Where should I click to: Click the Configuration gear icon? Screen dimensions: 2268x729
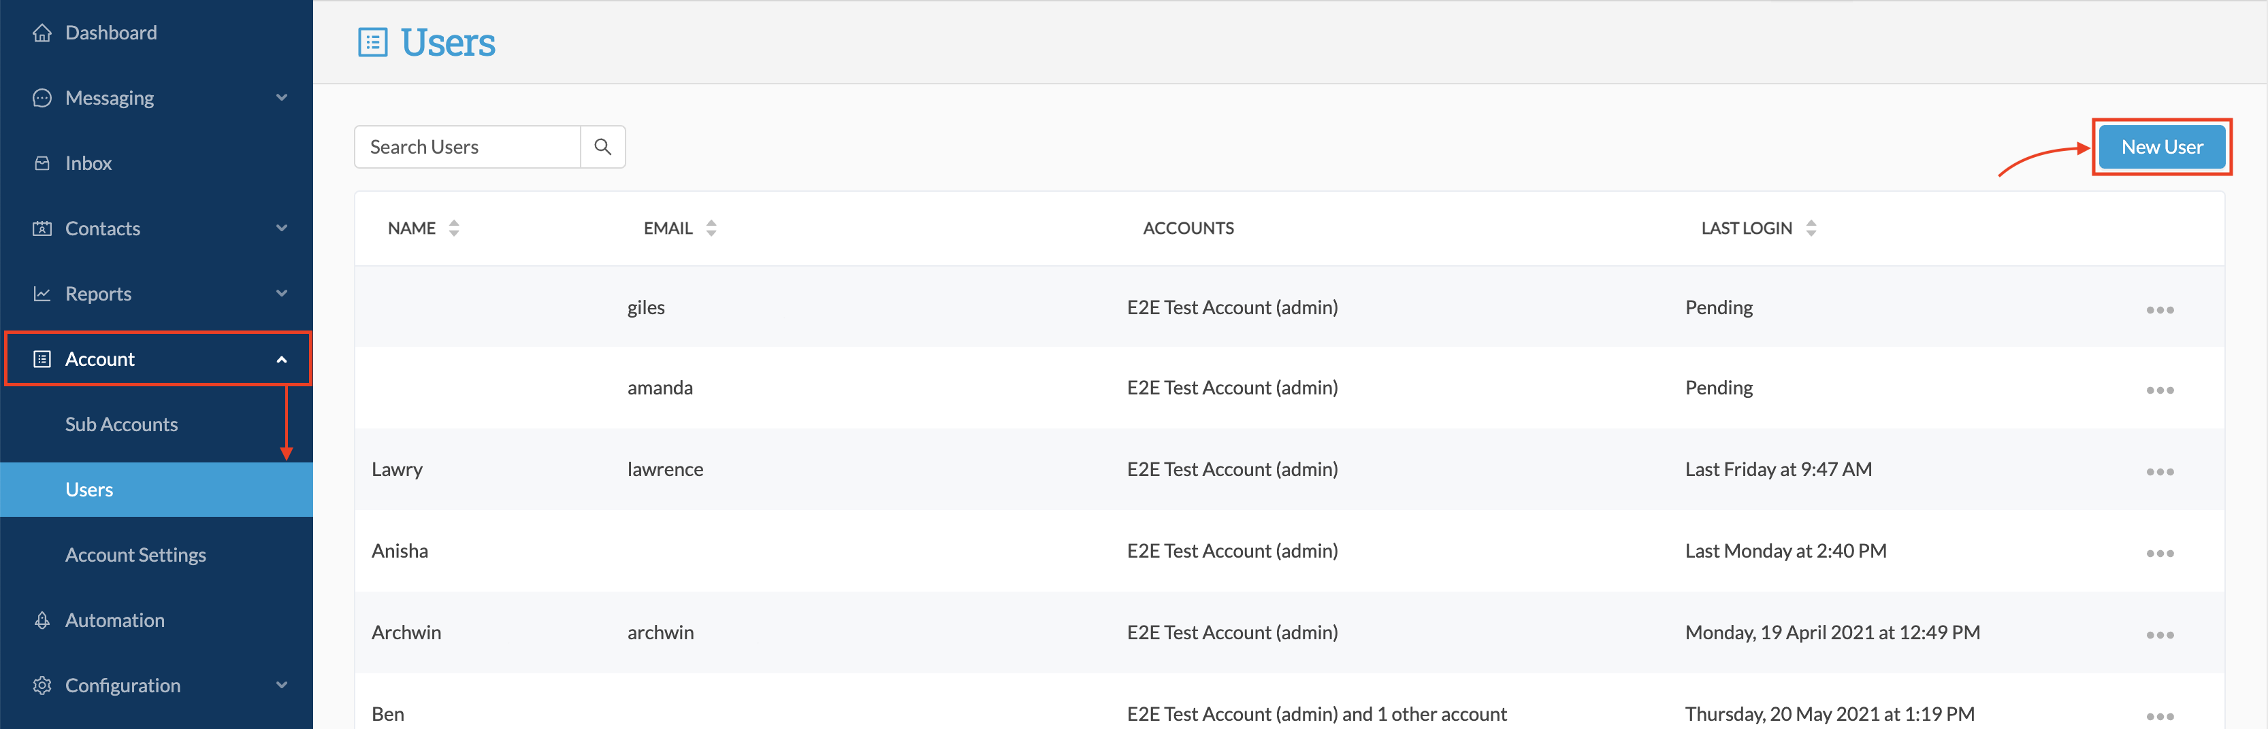pos(42,685)
